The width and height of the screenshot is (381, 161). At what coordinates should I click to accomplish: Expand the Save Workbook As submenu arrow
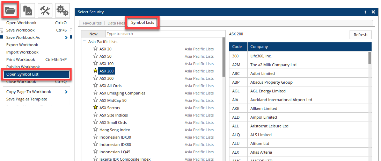[x=66, y=37]
